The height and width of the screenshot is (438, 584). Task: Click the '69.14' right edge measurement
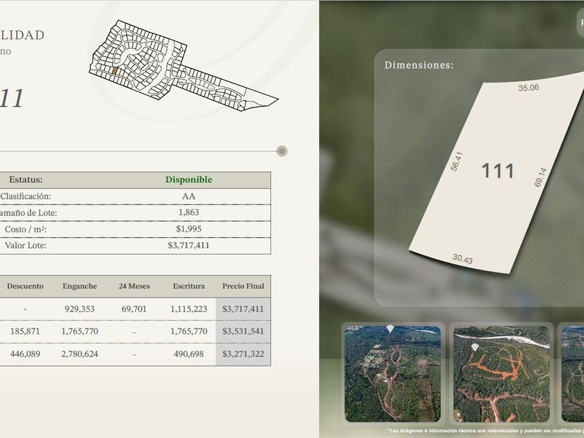click(x=540, y=177)
